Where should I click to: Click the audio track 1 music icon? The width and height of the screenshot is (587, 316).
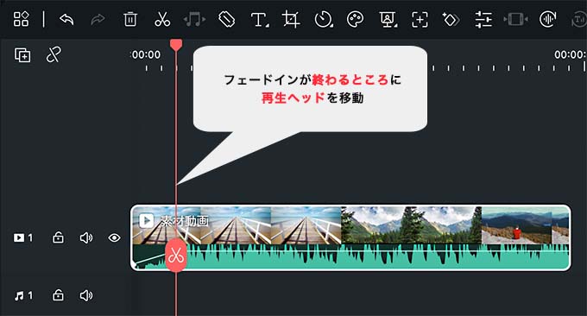tap(19, 296)
